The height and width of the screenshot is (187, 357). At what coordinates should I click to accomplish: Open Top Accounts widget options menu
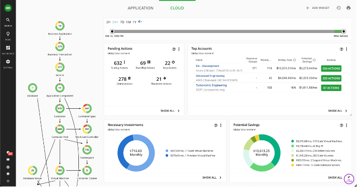click(347, 49)
